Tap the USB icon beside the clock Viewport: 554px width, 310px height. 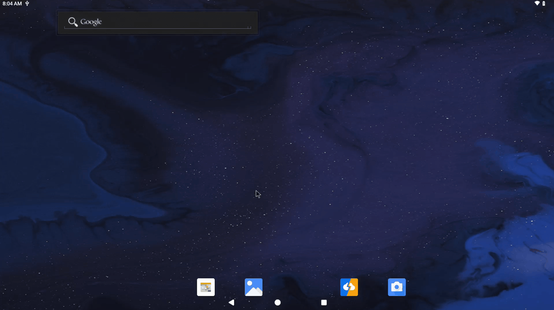pyautogui.click(x=26, y=3)
